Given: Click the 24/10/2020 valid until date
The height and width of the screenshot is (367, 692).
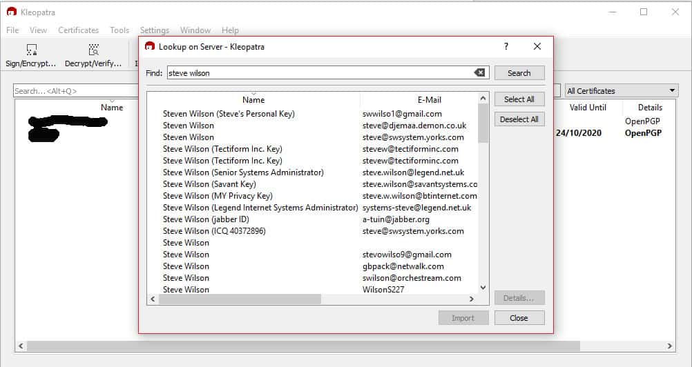Looking at the screenshot, I should (x=579, y=133).
